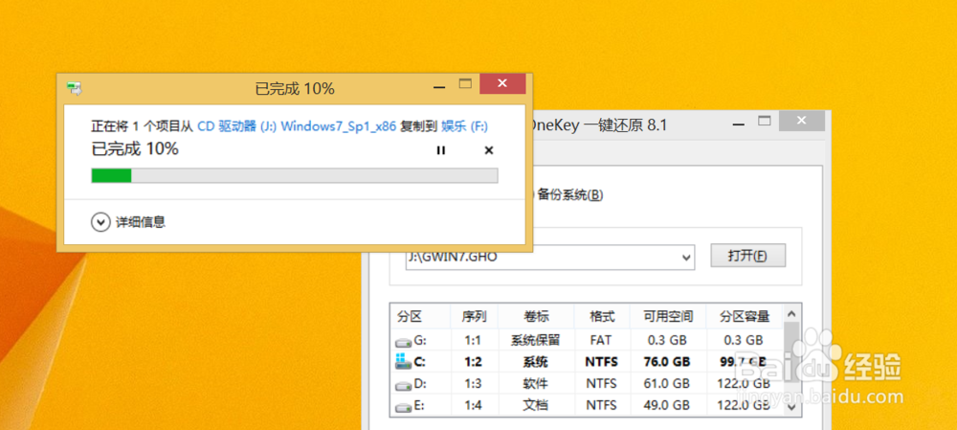The width and height of the screenshot is (957, 430).
Task: Select the C: system partition icon
Action: point(404,362)
